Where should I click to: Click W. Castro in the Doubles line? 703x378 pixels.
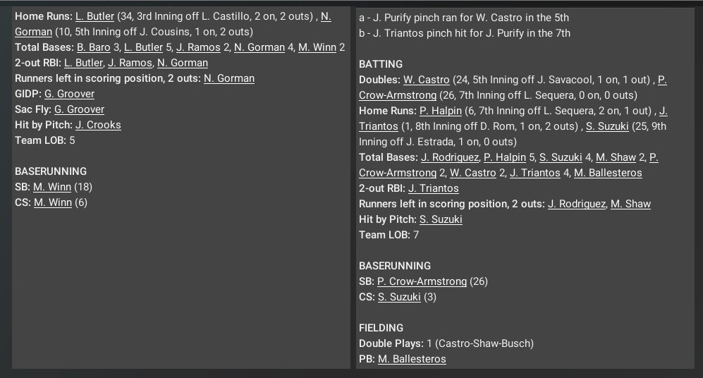coord(426,80)
